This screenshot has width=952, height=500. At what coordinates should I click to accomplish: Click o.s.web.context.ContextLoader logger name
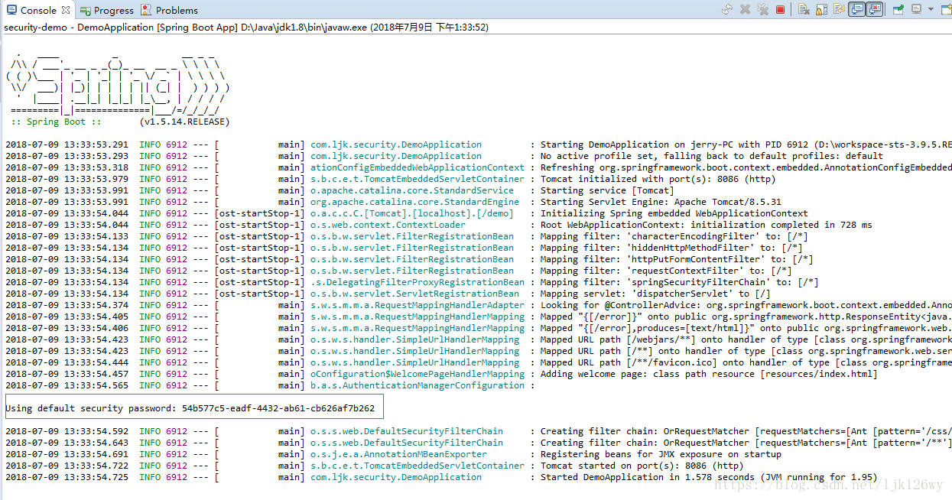[388, 225]
